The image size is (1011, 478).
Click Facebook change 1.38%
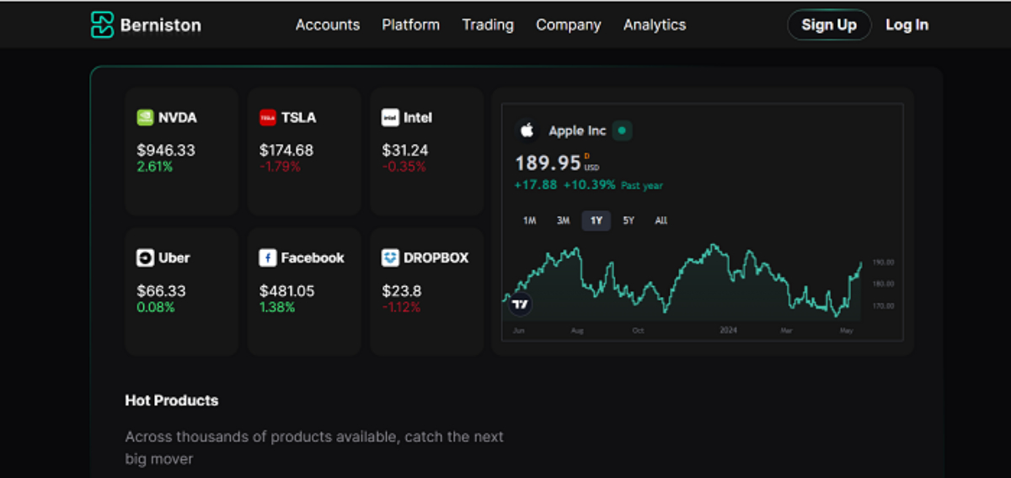click(x=277, y=307)
